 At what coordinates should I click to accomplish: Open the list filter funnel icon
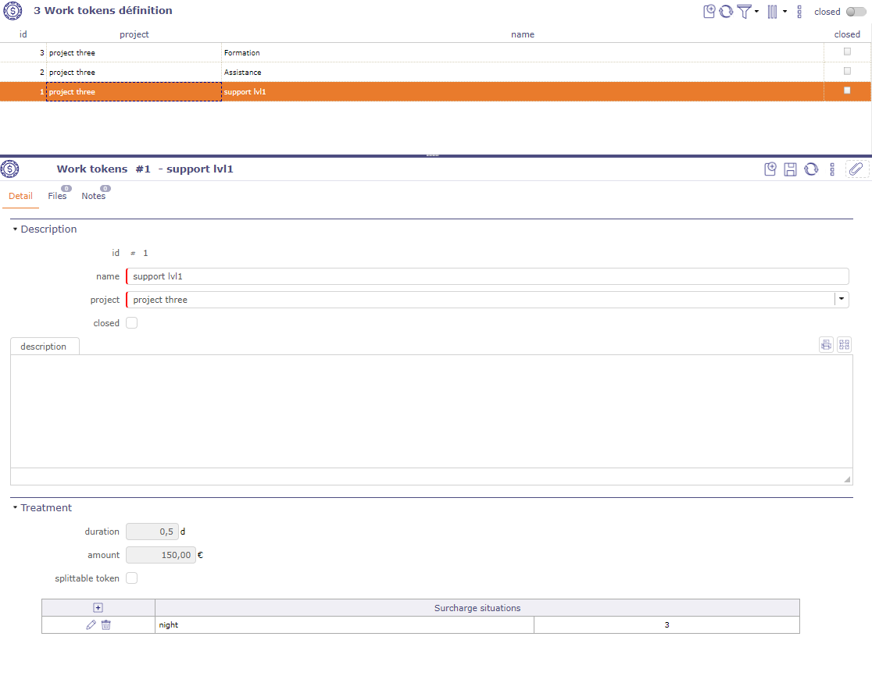click(745, 12)
